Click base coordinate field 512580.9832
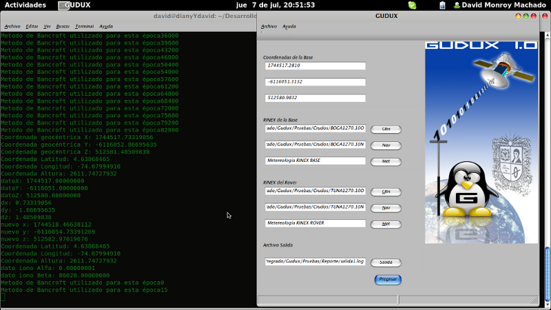551x310 pixels. tap(315, 98)
